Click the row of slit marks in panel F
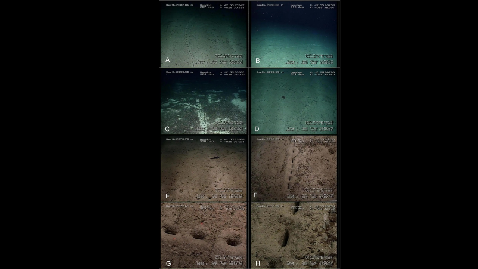 pyautogui.click(x=291, y=167)
